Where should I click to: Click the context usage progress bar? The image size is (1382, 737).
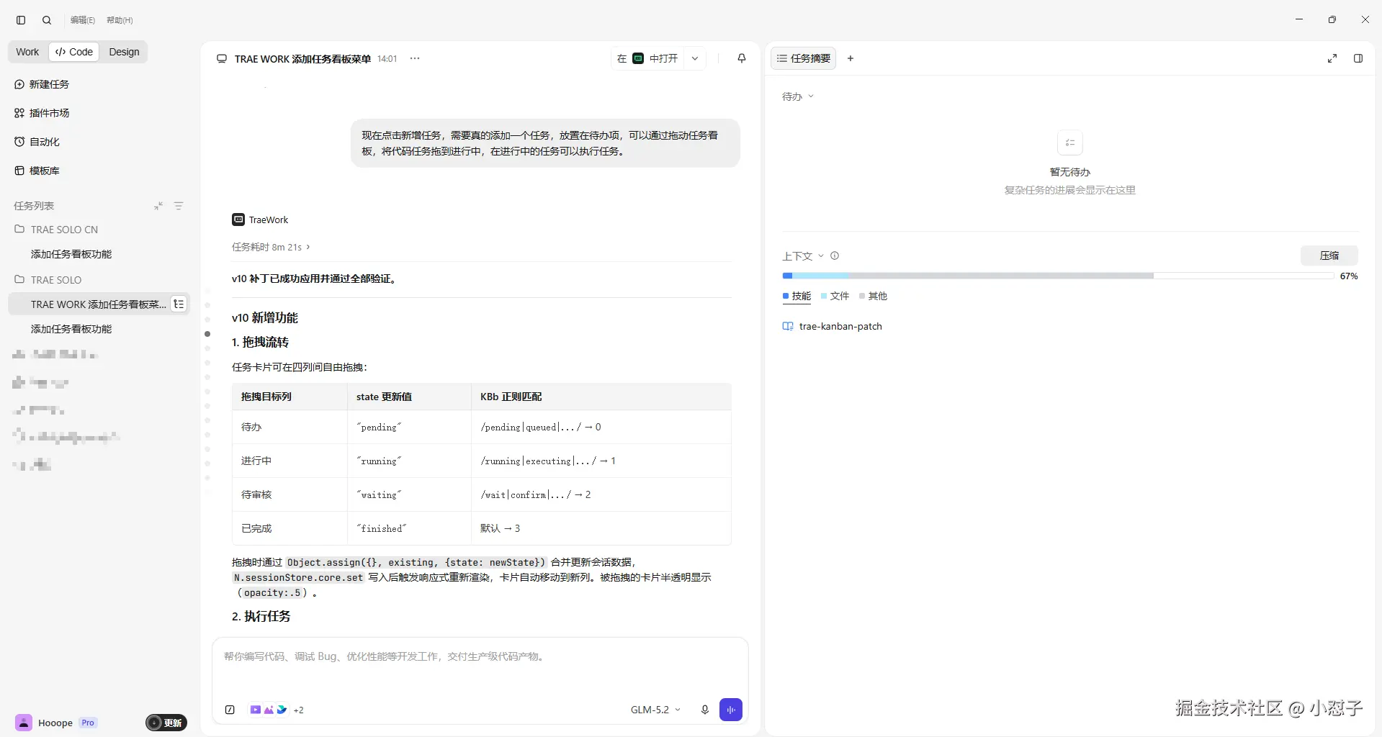click(1058, 276)
